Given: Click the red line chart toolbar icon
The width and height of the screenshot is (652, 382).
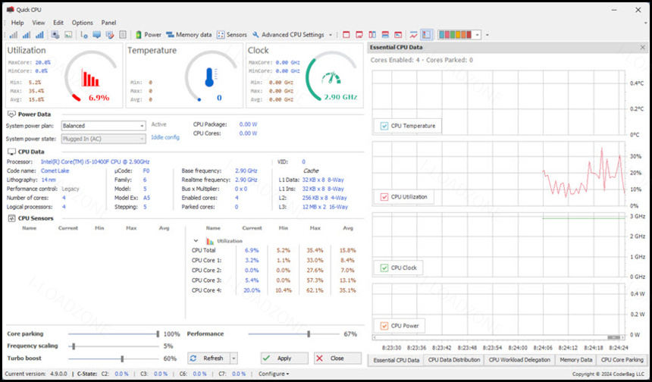Looking at the screenshot, I should point(413,35).
